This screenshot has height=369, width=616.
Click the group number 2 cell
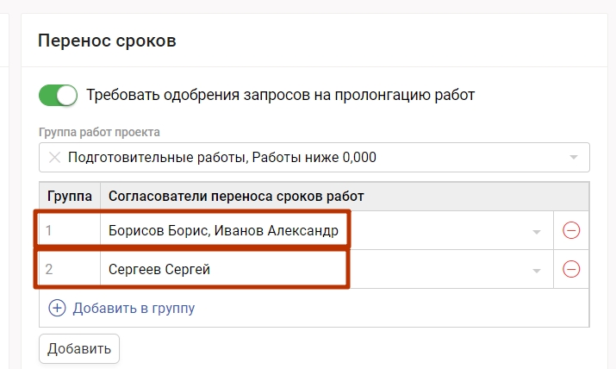[69, 270]
